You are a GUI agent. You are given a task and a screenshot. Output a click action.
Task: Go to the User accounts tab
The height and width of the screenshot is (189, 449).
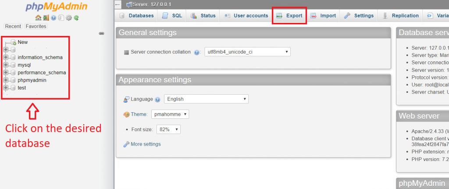click(x=246, y=16)
